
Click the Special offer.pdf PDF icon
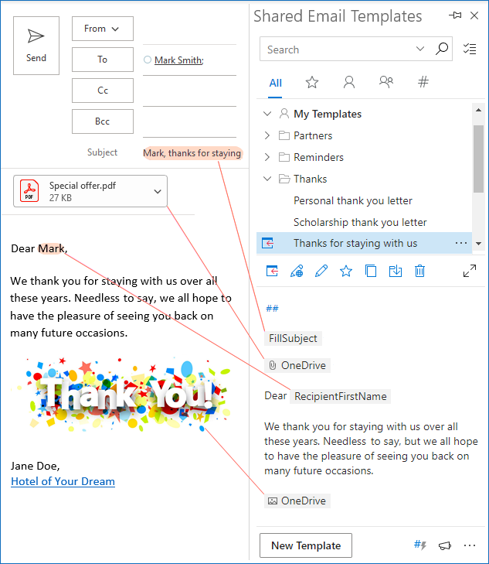(x=29, y=191)
